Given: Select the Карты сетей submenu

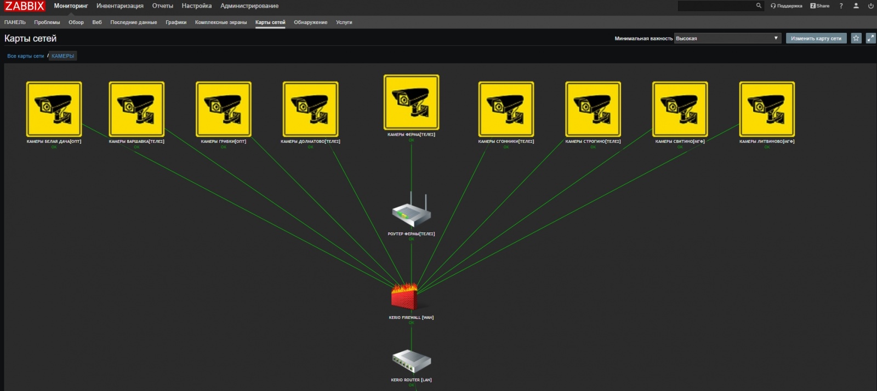Looking at the screenshot, I should tap(270, 22).
